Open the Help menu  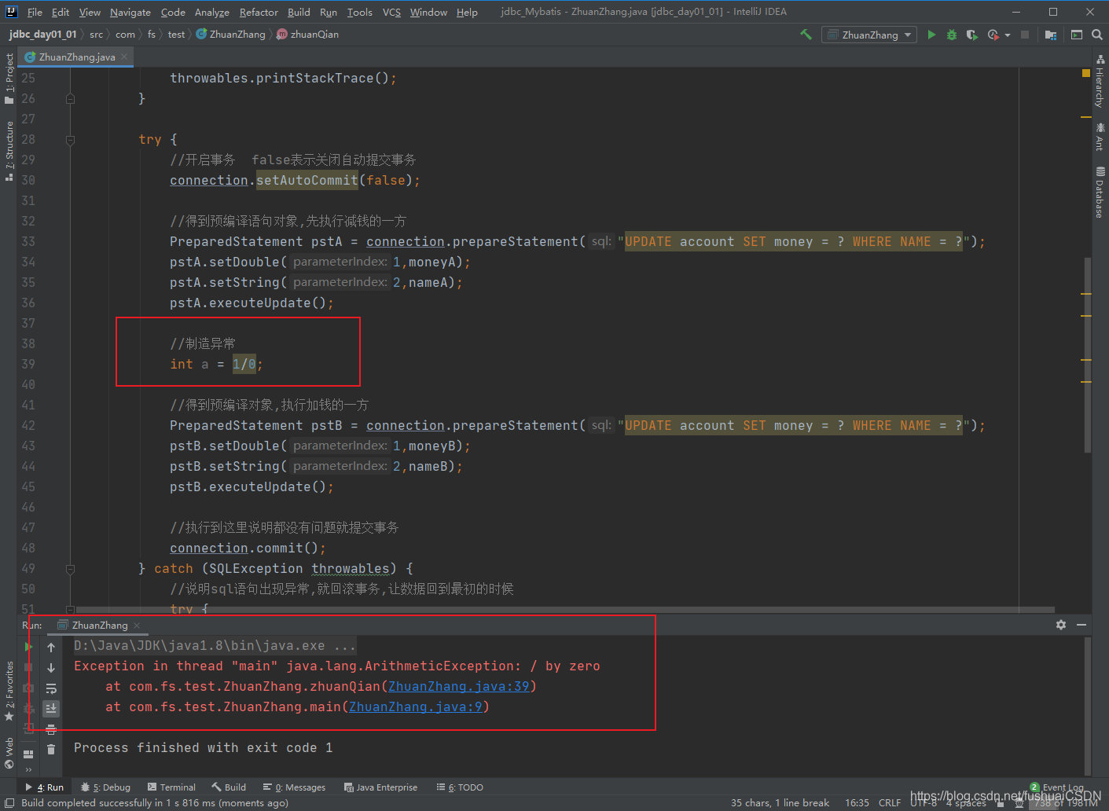tap(467, 12)
